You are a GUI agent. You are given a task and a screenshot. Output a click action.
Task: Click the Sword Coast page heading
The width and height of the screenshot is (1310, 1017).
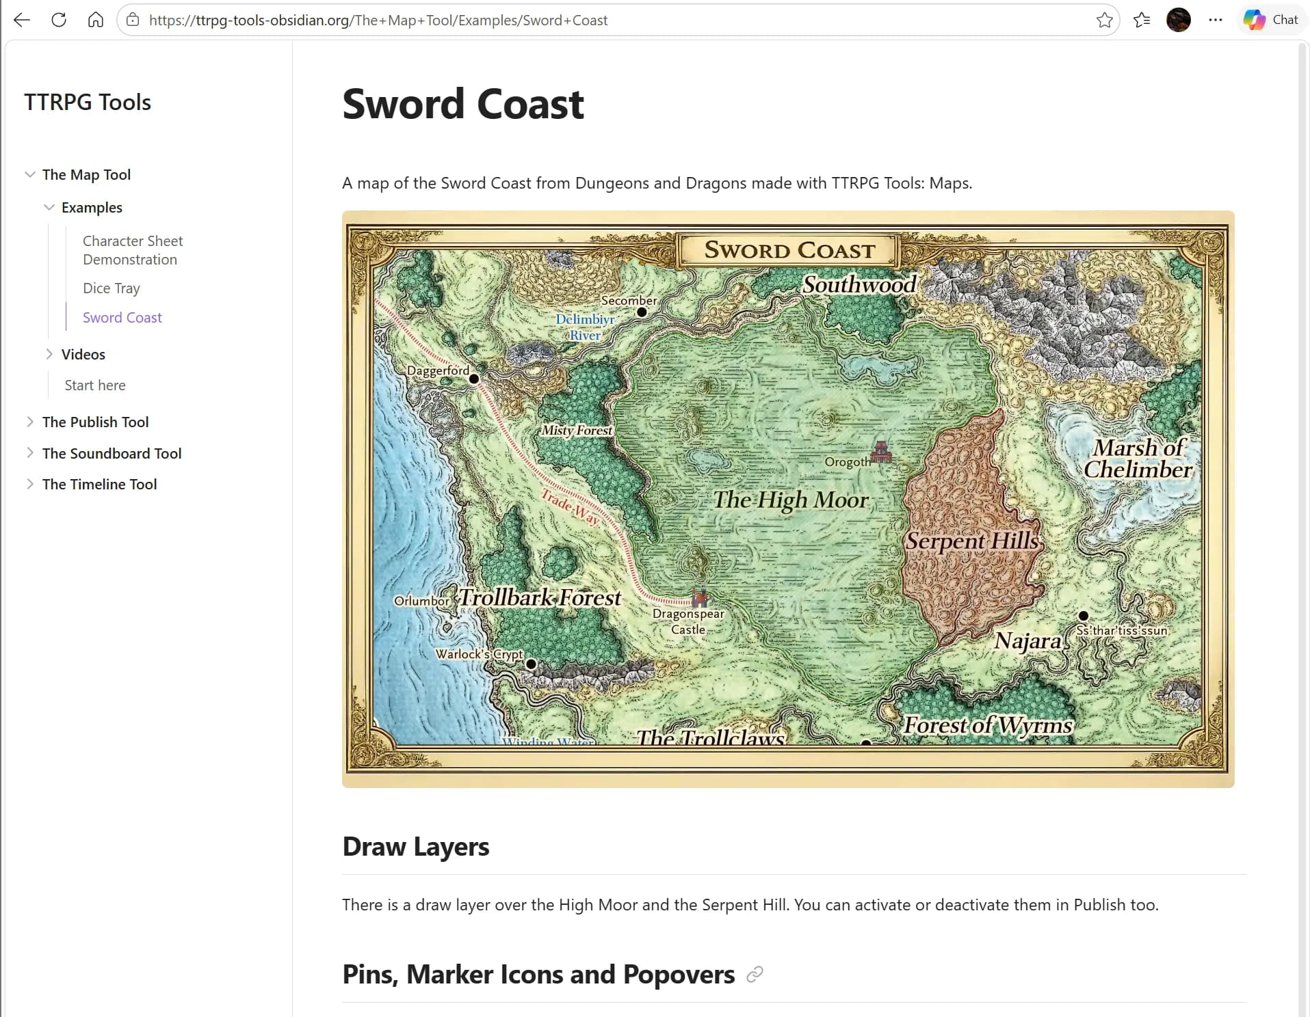(463, 104)
